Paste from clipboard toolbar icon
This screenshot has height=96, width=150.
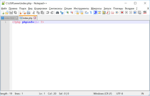42,12
